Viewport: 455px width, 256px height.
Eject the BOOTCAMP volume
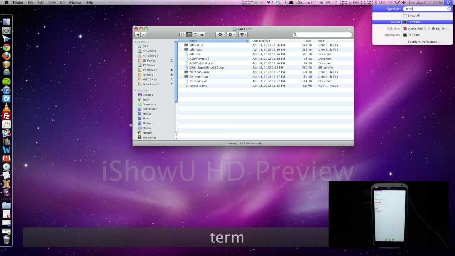(x=171, y=79)
